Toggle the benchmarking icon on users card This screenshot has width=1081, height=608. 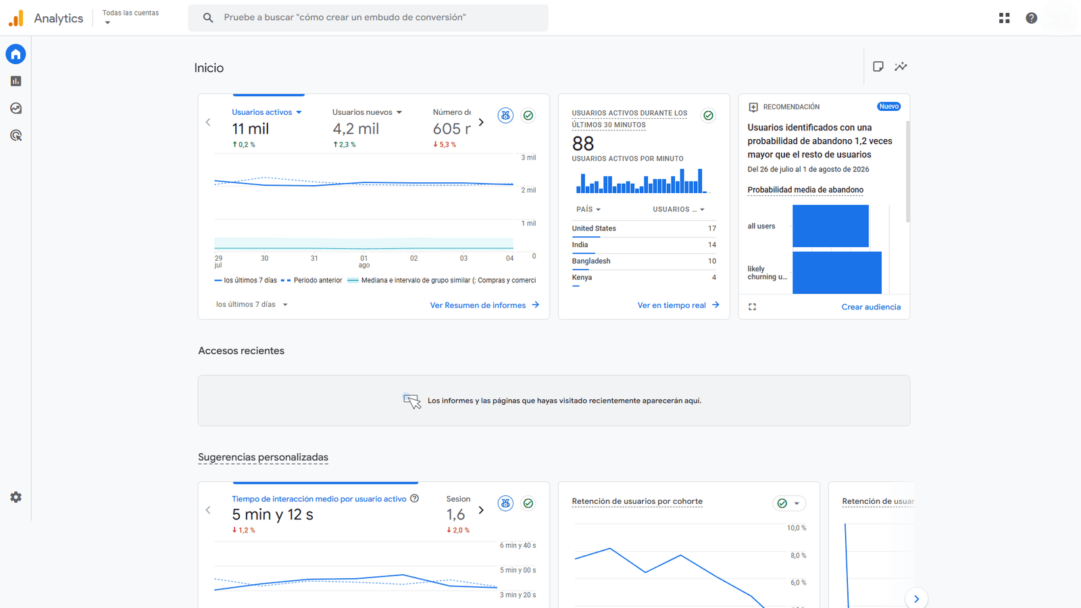click(505, 116)
